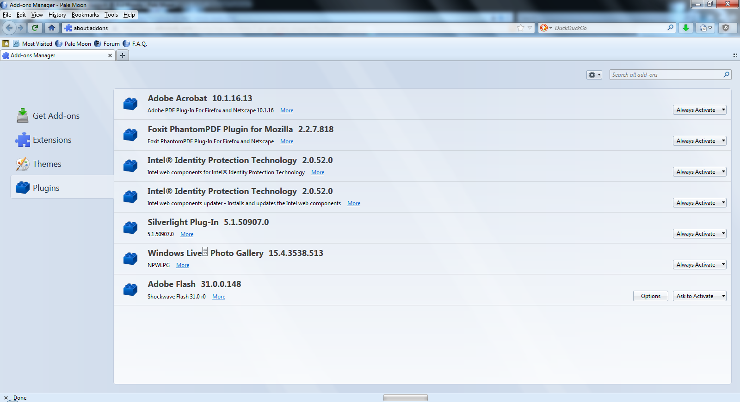Click More link for Adobe Acrobat
The height and width of the screenshot is (402, 740).
287,110
